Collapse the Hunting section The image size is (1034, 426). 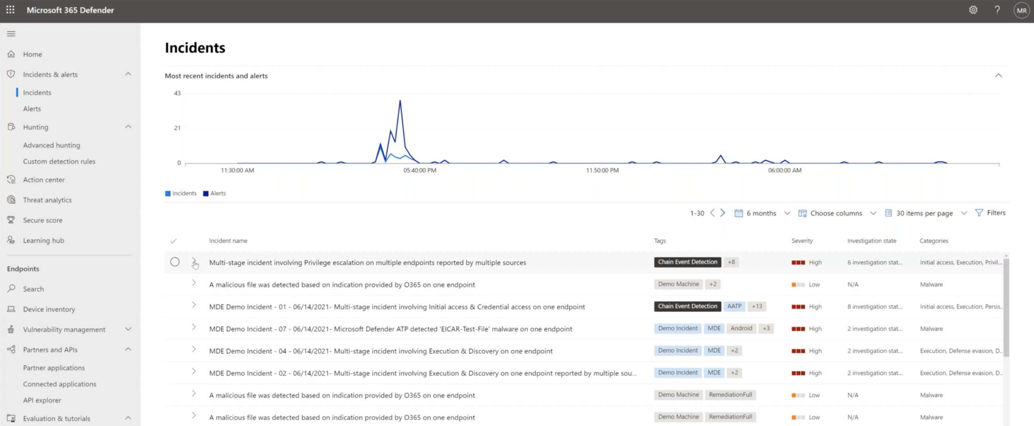click(x=128, y=127)
